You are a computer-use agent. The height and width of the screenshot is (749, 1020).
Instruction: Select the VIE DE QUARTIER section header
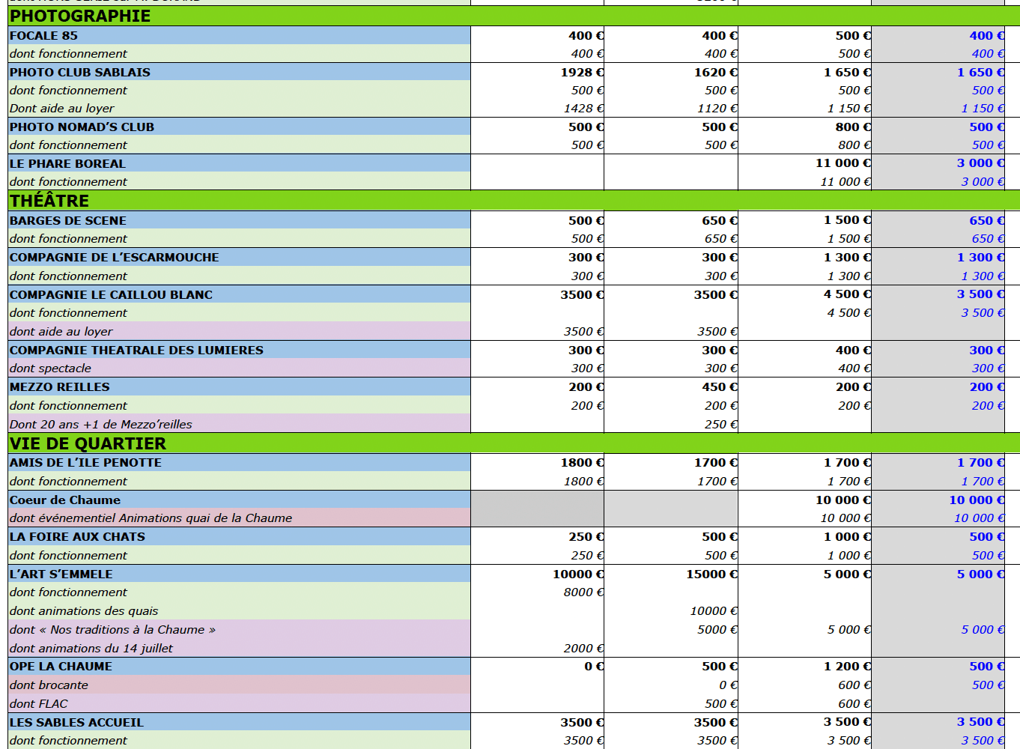pos(88,443)
